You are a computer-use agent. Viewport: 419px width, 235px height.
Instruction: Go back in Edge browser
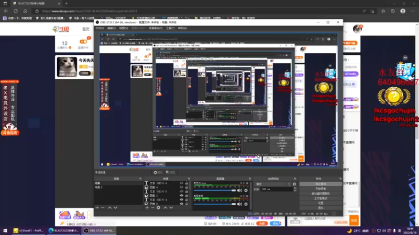[x=6, y=11]
